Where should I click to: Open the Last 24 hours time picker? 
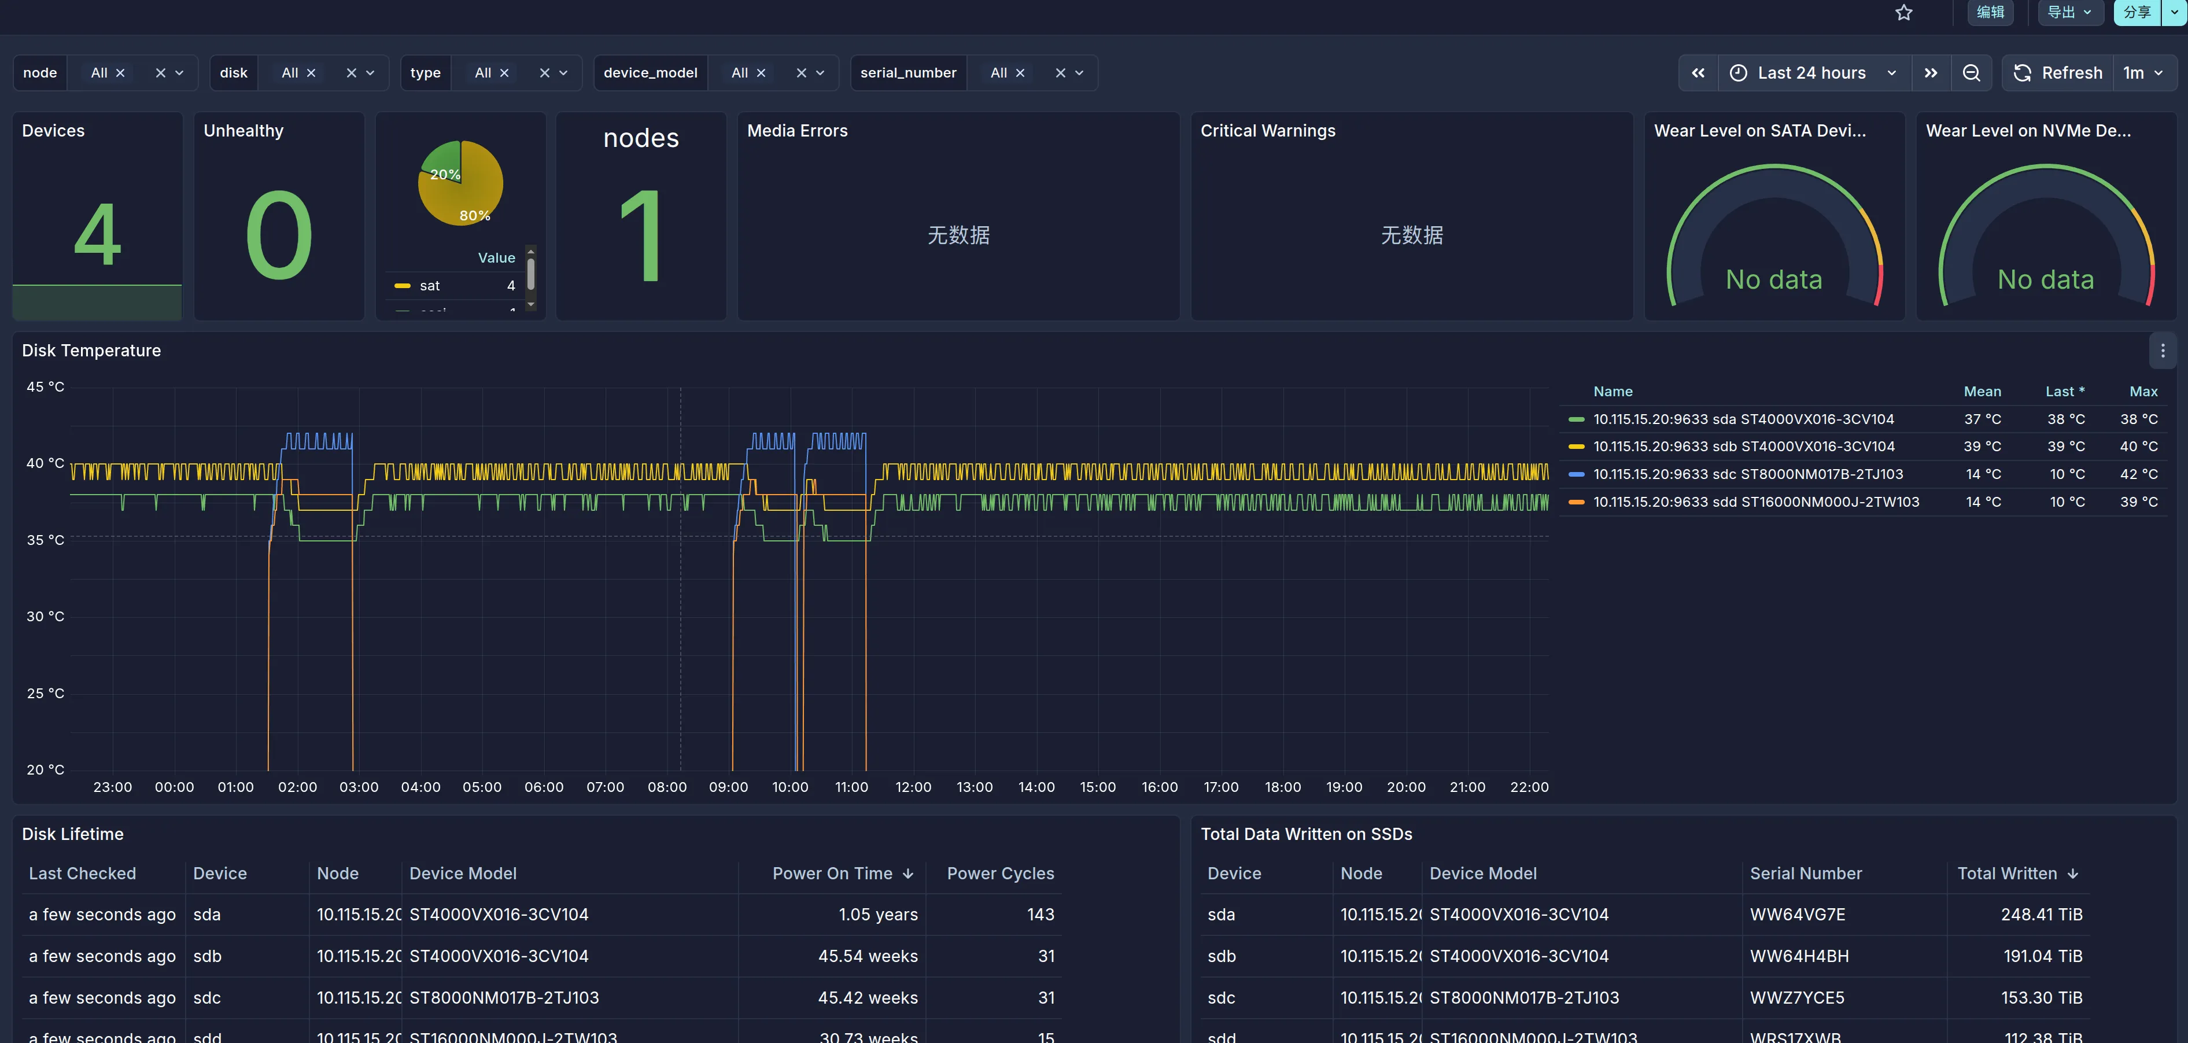tap(1811, 73)
